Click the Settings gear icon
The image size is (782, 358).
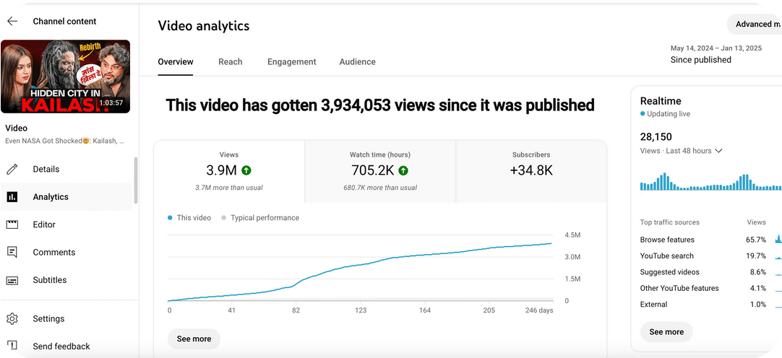12,319
